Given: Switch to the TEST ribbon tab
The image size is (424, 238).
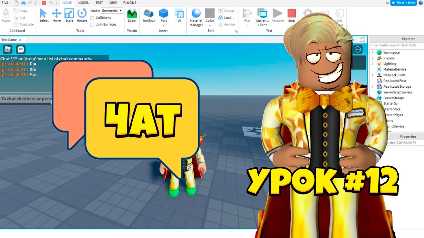Looking at the screenshot, I should pyautogui.click(x=99, y=3).
